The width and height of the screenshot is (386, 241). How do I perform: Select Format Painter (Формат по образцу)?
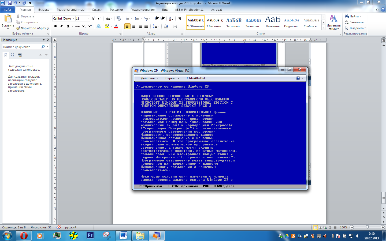coord(32,28)
